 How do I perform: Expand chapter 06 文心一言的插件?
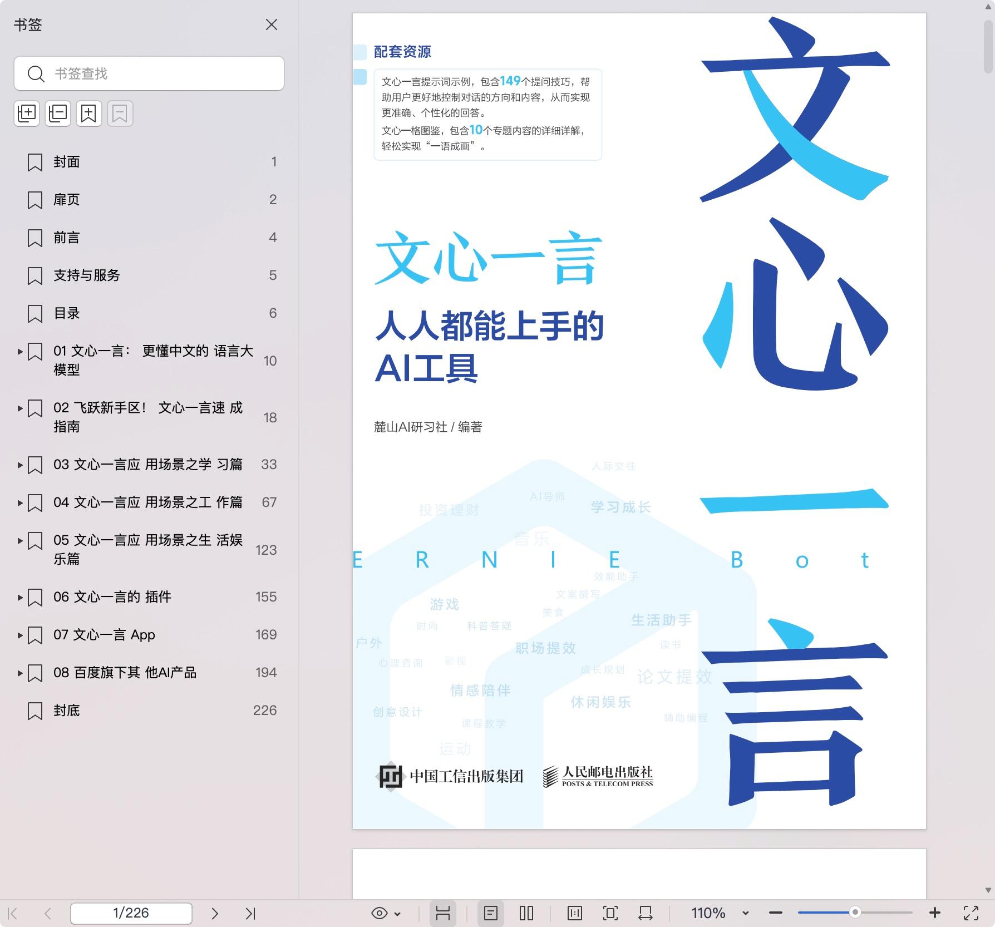coord(20,598)
